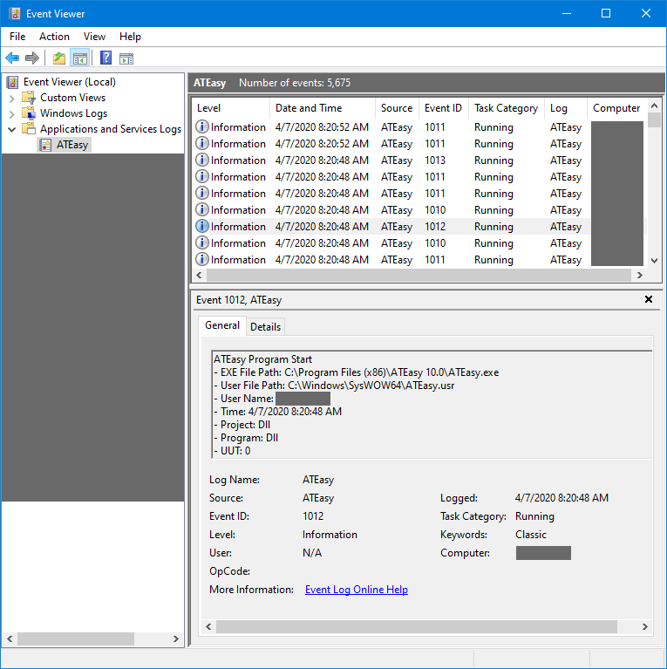This screenshot has width=667, height=669.
Task: Switch to the Details tab
Action: point(265,326)
